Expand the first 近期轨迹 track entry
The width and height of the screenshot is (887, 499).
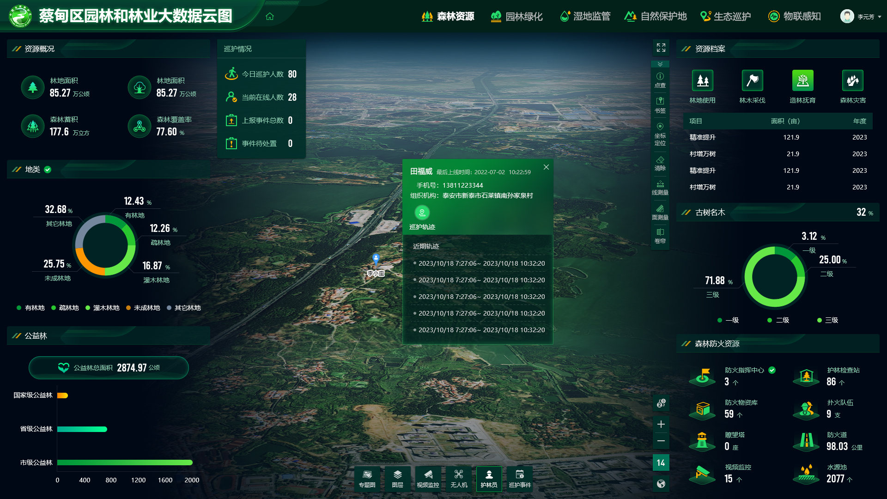pyautogui.click(x=479, y=263)
